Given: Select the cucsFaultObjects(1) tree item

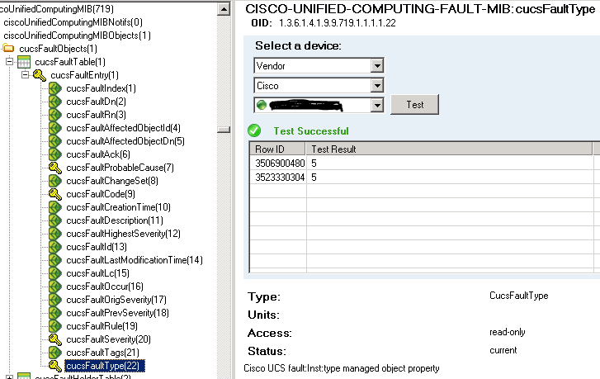Looking at the screenshot, I should click(x=58, y=49).
